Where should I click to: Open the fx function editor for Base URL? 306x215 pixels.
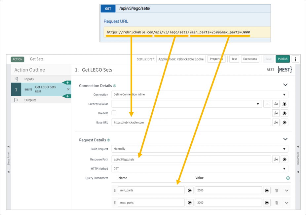(276, 122)
